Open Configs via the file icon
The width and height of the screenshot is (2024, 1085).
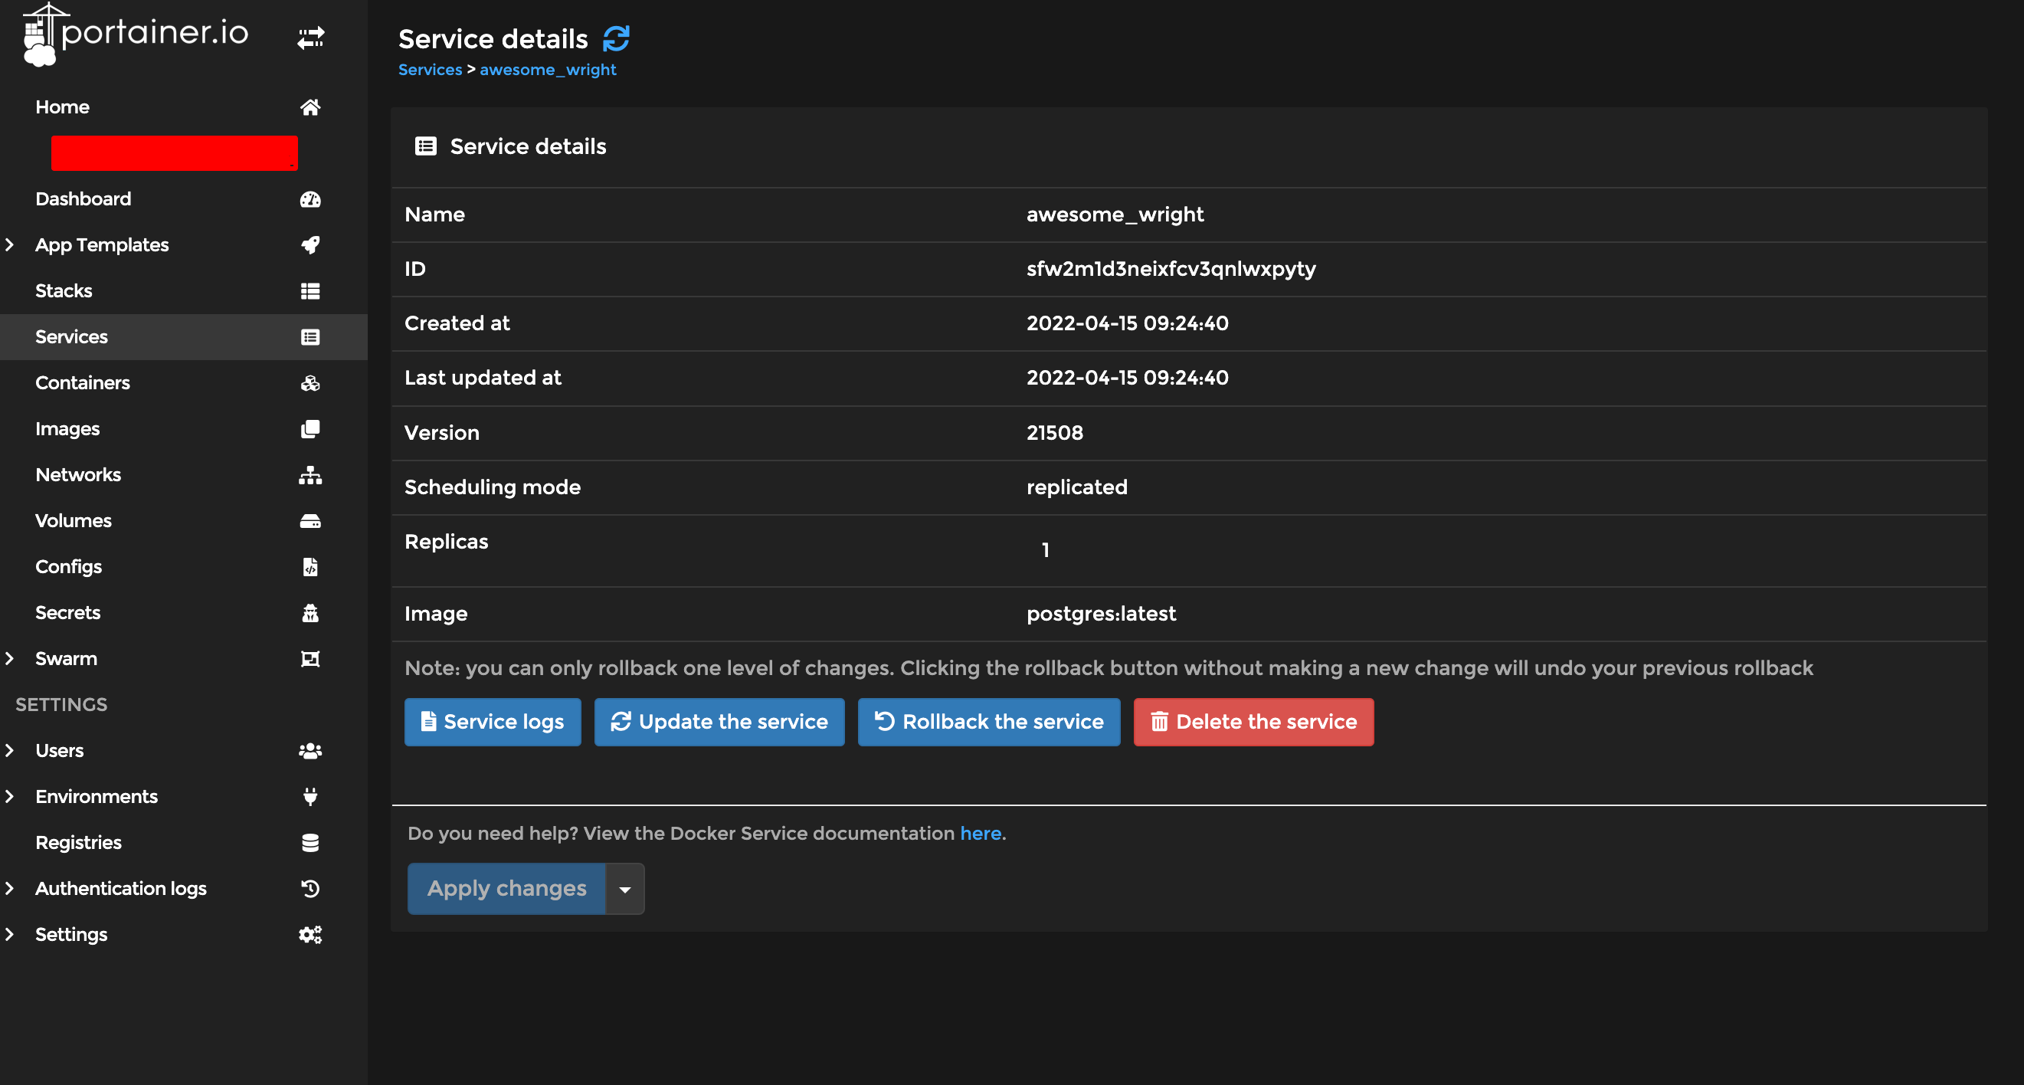(311, 566)
